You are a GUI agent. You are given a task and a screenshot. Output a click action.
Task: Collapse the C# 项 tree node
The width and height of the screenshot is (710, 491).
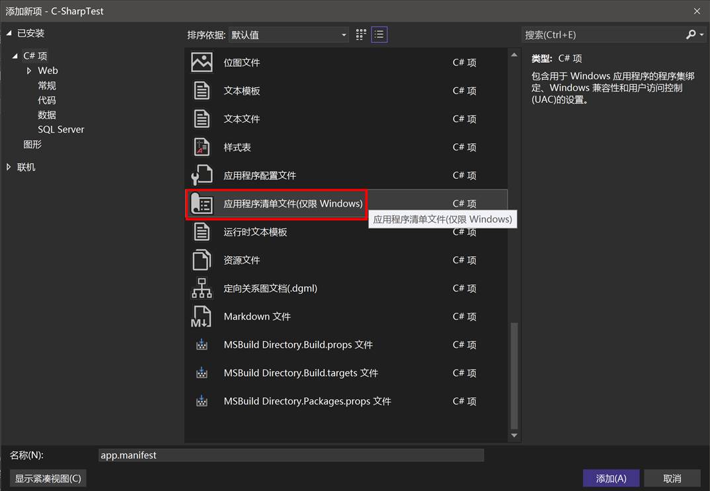tap(15, 56)
